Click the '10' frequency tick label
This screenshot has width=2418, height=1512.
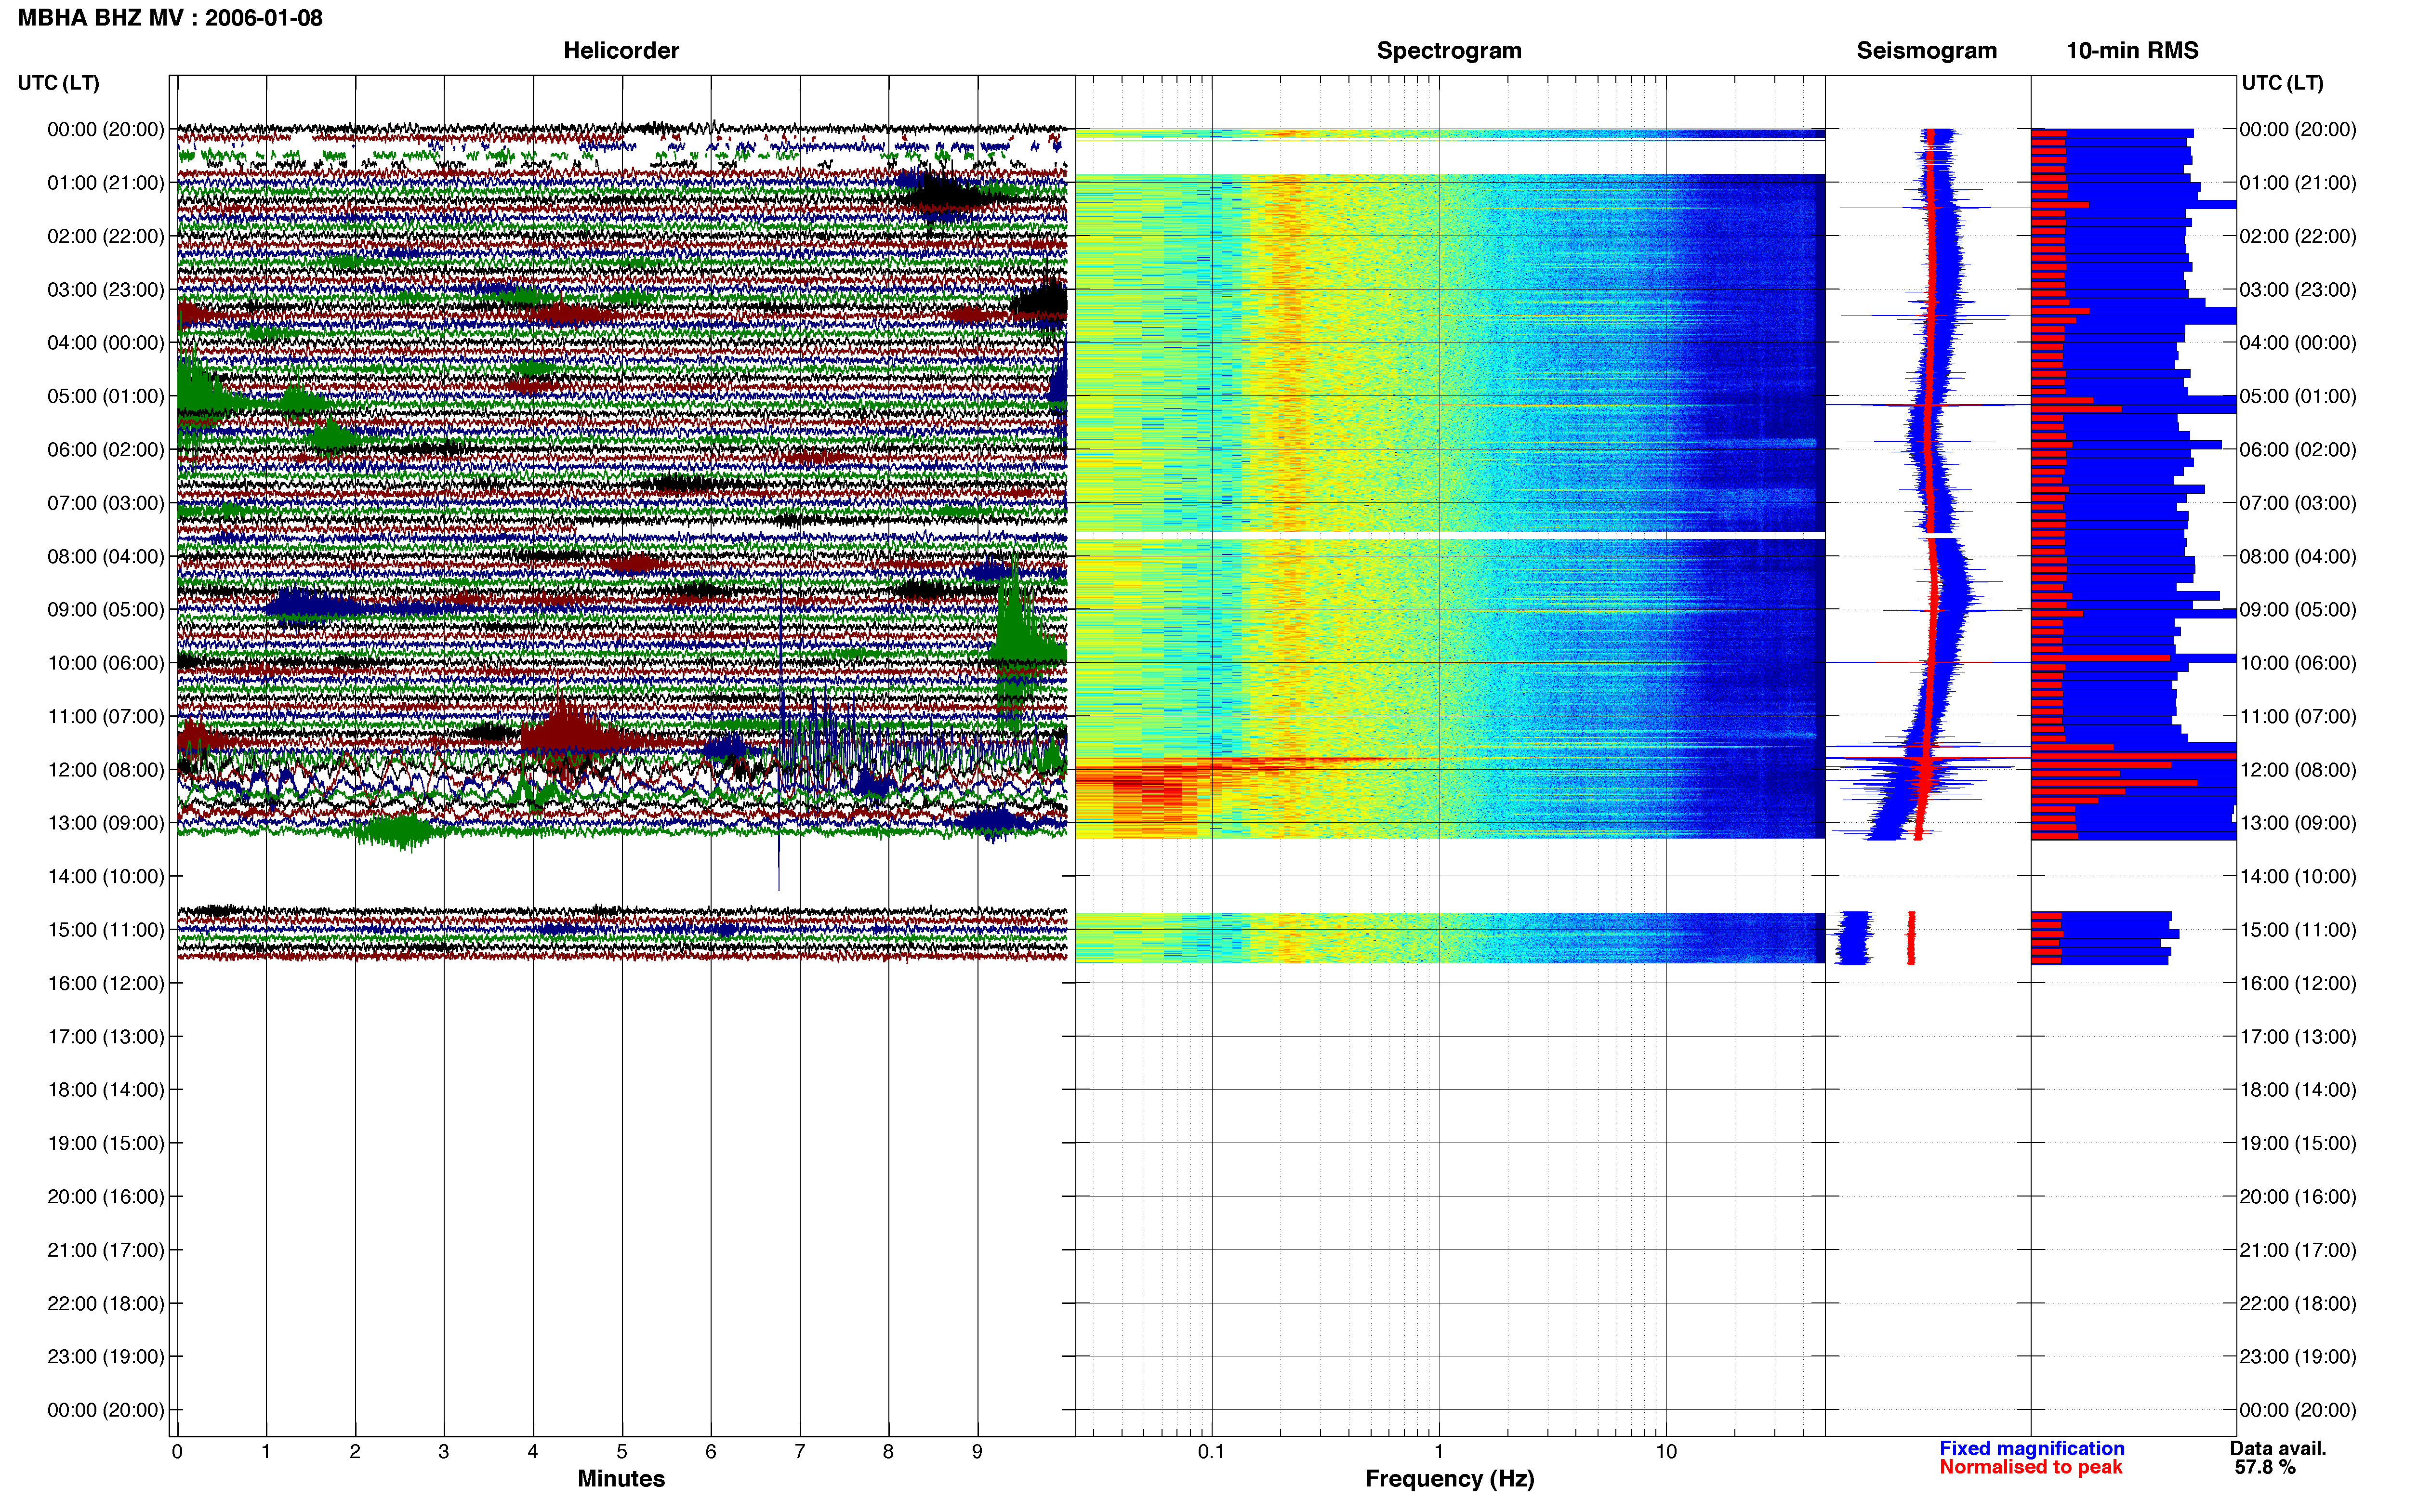1666,1451
